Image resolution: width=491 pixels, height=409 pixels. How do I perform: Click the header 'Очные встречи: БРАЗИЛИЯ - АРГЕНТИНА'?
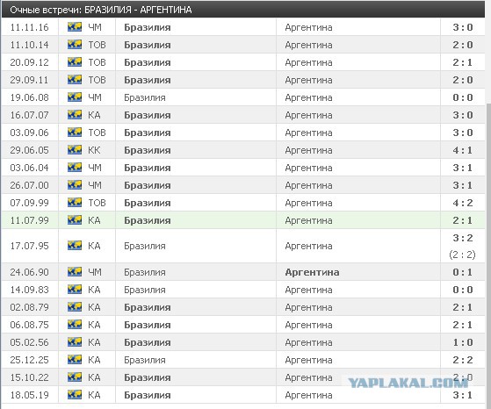pos(100,10)
